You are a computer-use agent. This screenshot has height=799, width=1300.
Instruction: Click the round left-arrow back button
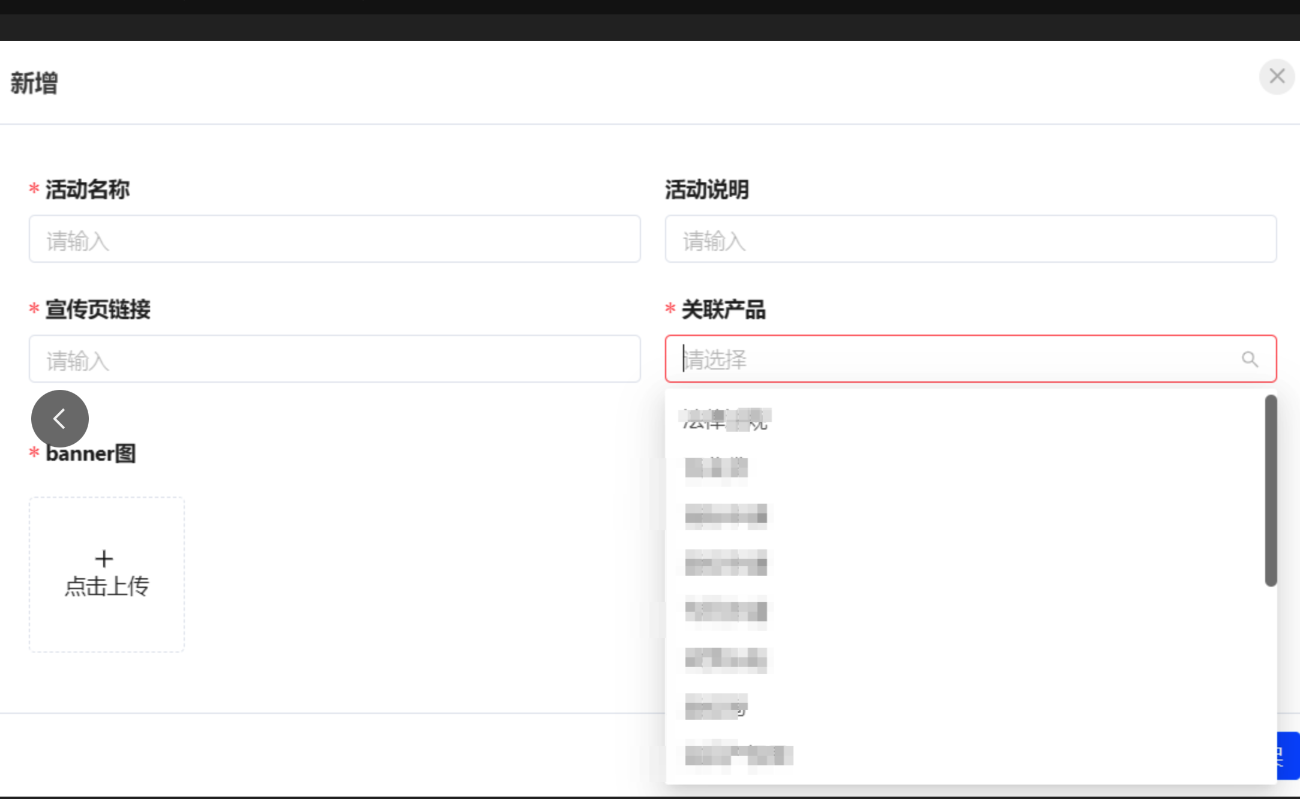[x=60, y=419]
